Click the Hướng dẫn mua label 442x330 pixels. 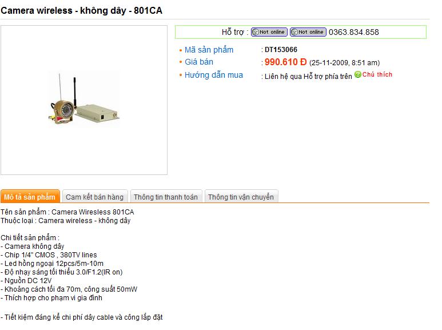point(213,75)
